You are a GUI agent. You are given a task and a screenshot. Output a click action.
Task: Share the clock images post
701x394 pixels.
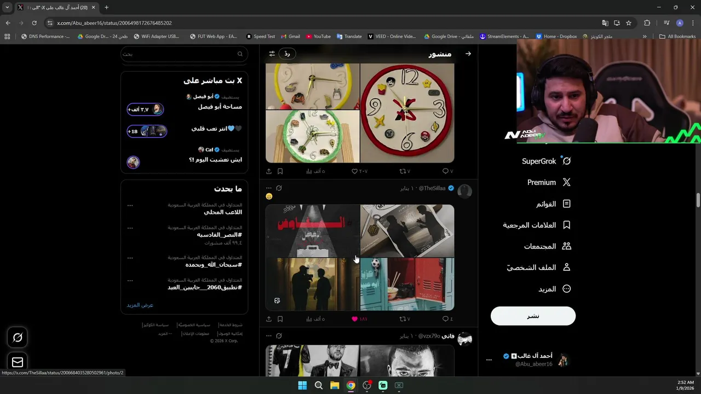point(269,171)
